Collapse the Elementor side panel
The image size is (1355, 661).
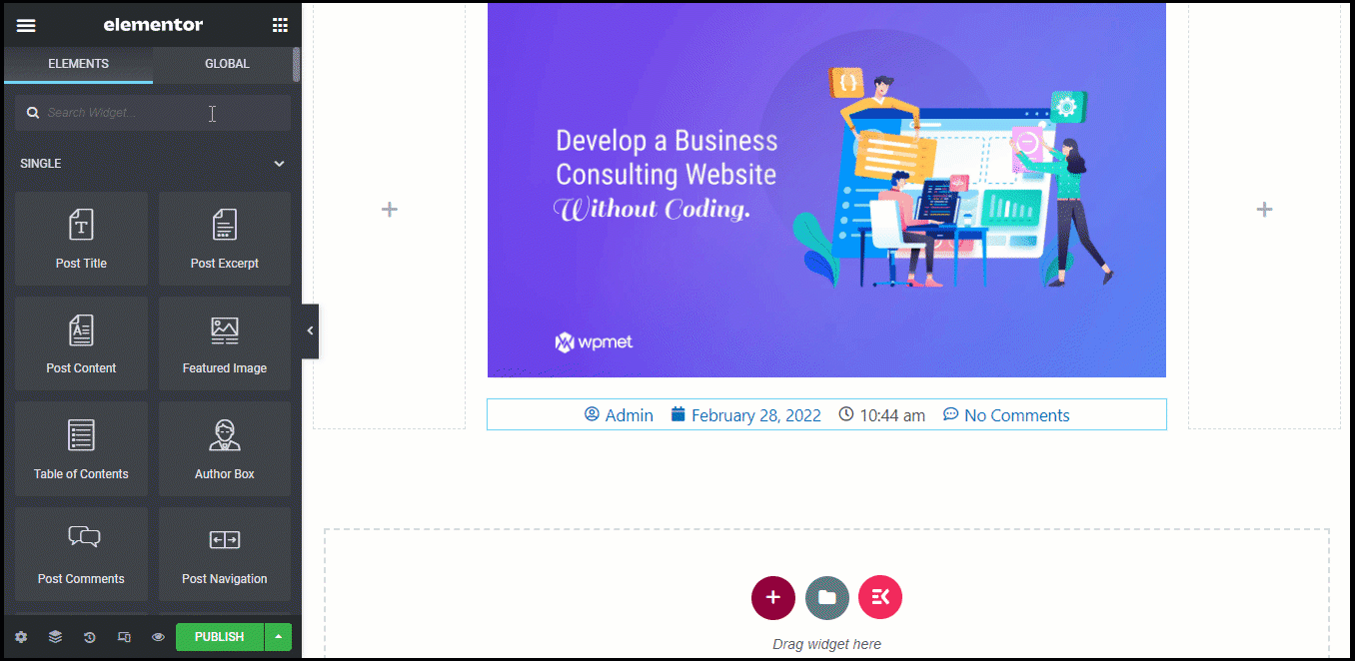tap(310, 330)
